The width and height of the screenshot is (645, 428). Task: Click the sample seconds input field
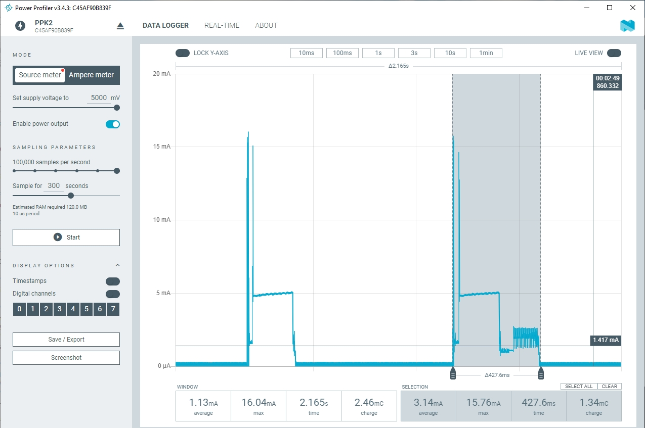click(x=54, y=186)
